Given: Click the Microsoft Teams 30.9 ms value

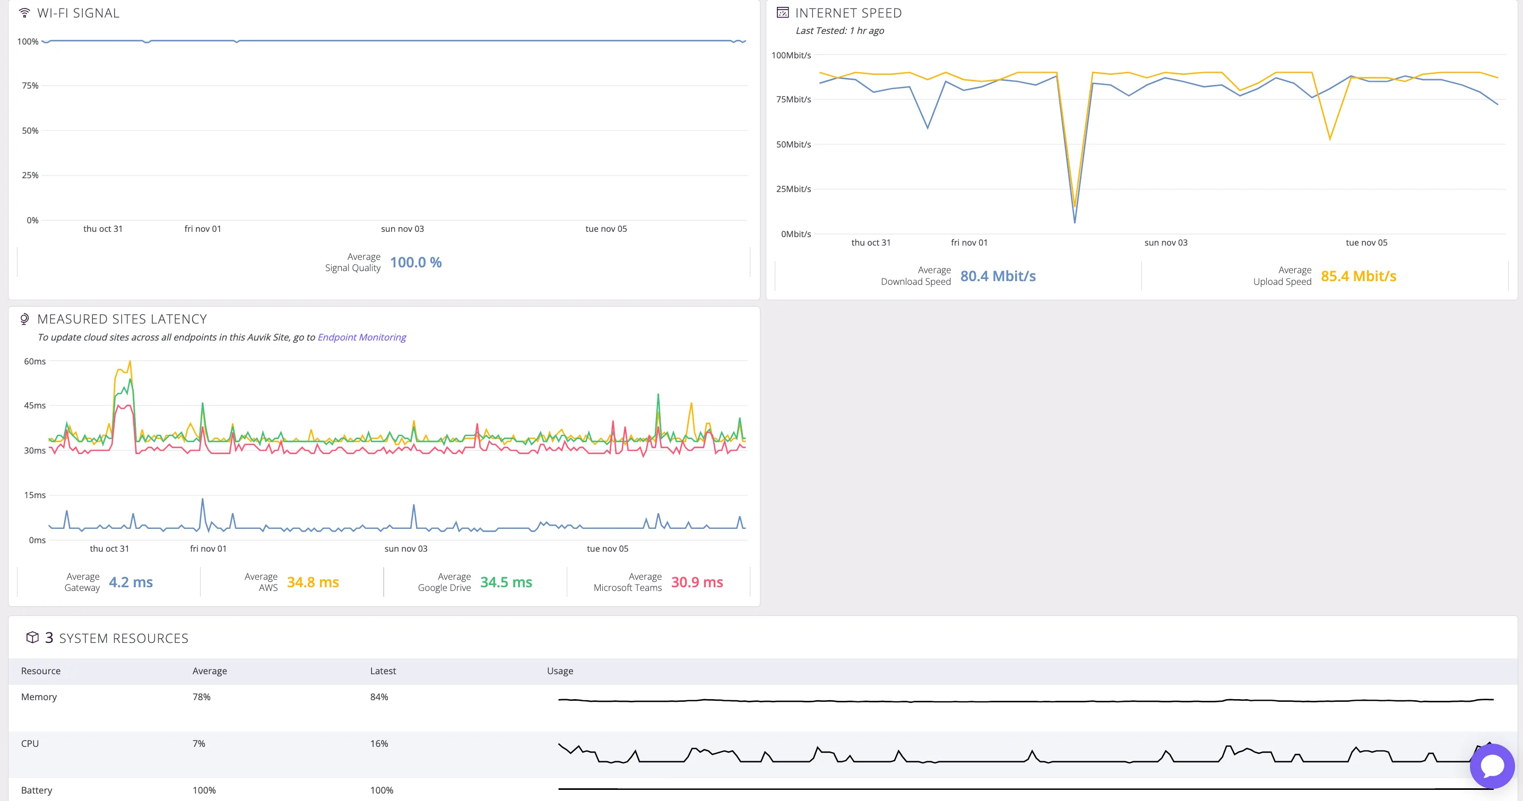Looking at the screenshot, I should click(x=696, y=582).
